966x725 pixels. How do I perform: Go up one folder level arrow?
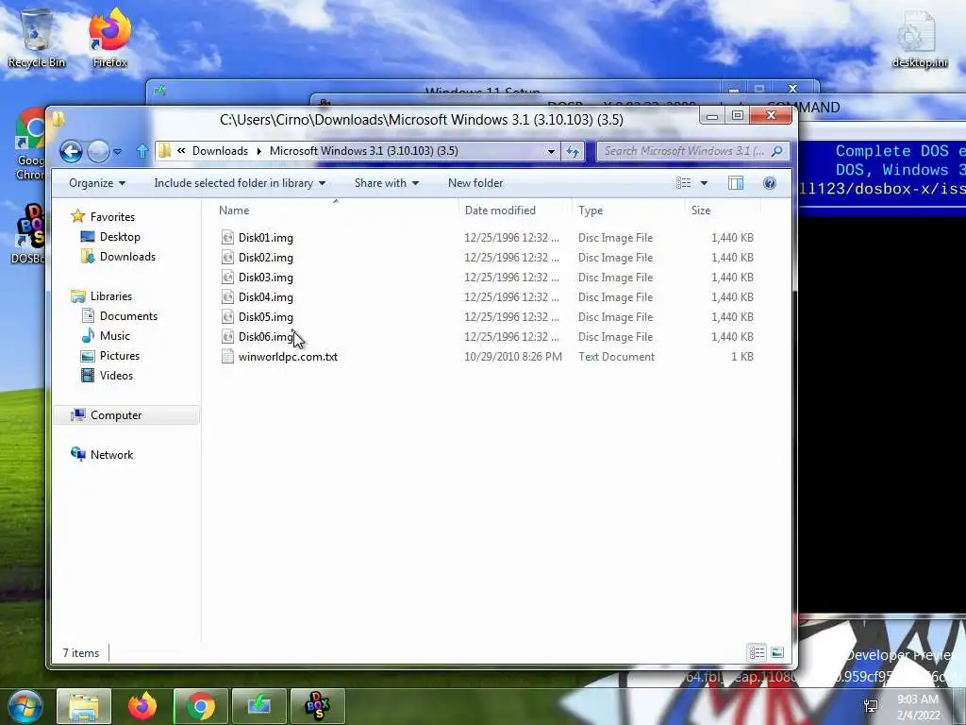point(142,151)
